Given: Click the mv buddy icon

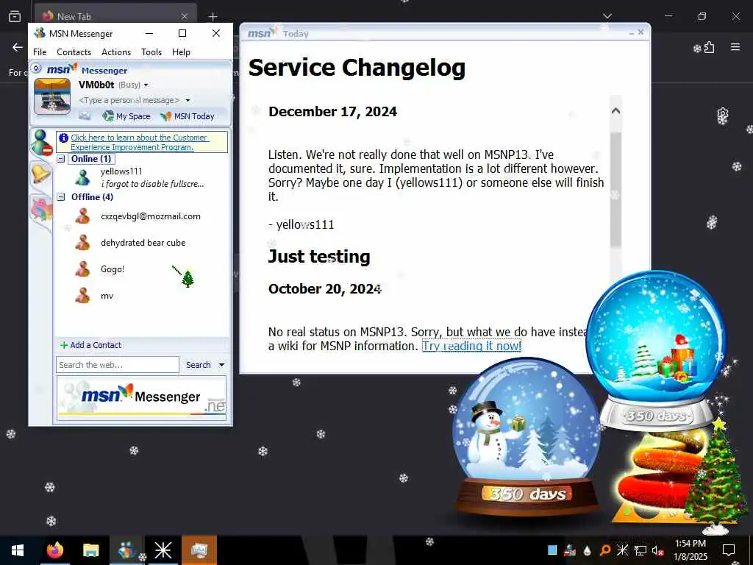Looking at the screenshot, I should 82,296.
